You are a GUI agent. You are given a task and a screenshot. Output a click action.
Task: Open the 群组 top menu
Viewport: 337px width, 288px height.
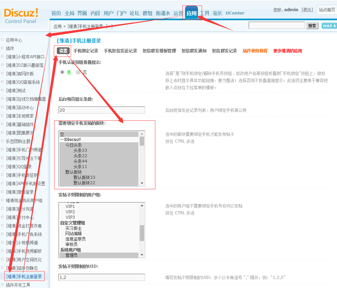[148, 13]
